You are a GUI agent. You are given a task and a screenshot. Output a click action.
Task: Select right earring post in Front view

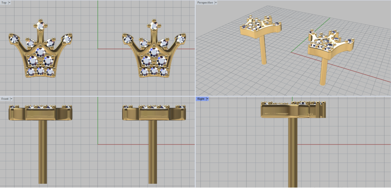[153, 152]
